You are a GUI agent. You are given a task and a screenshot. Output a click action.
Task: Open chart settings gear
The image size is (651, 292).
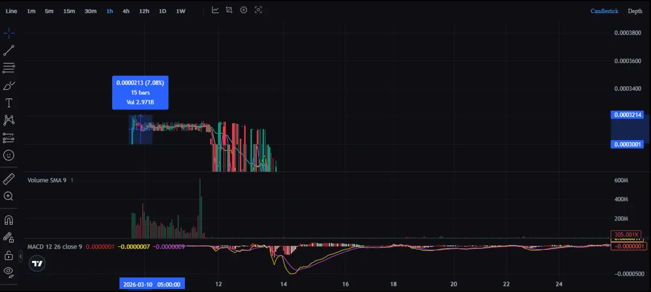click(243, 10)
